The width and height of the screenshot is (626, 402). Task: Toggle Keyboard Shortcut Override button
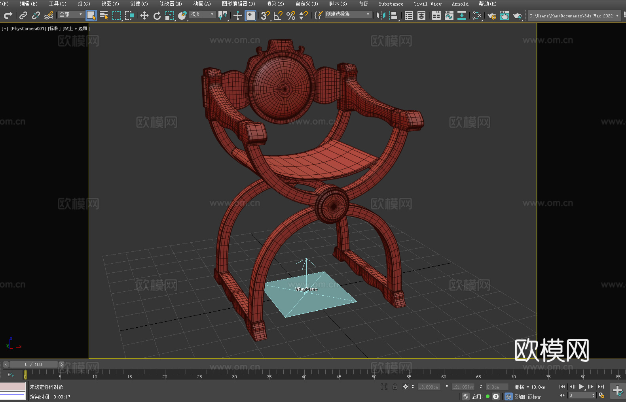coord(250,15)
